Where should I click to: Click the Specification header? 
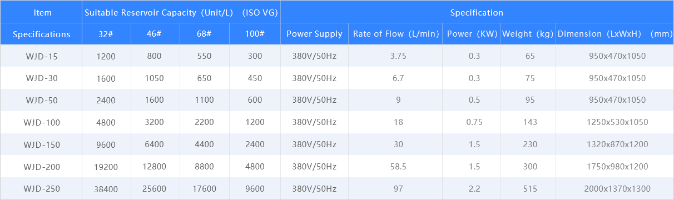(477, 12)
